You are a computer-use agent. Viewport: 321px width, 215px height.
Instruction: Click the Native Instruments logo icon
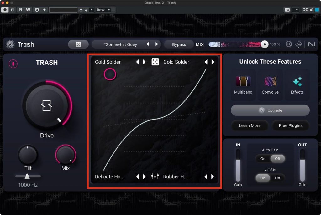point(311,44)
